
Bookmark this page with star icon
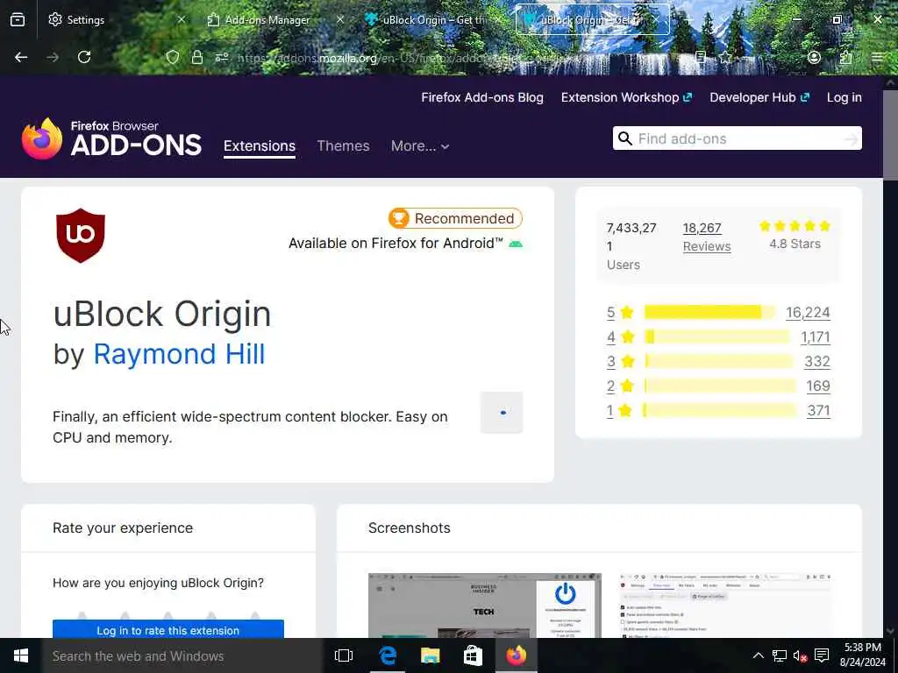tap(725, 57)
